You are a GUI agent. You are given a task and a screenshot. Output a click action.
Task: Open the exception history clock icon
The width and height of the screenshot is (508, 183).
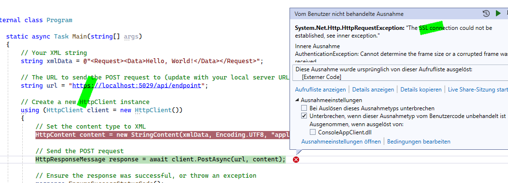click(x=486, y=13)
